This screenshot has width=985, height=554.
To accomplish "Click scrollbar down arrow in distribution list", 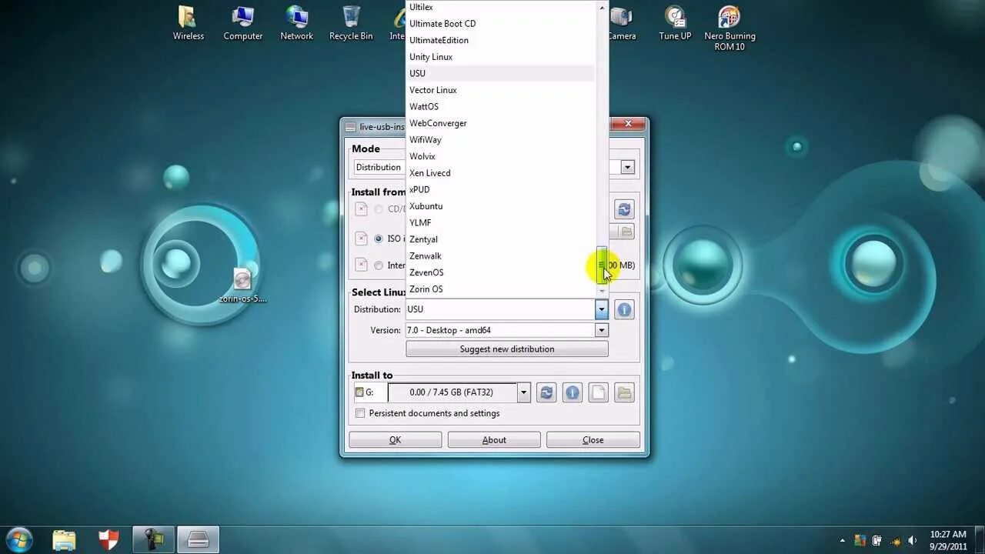I will [x=602, y=292].
